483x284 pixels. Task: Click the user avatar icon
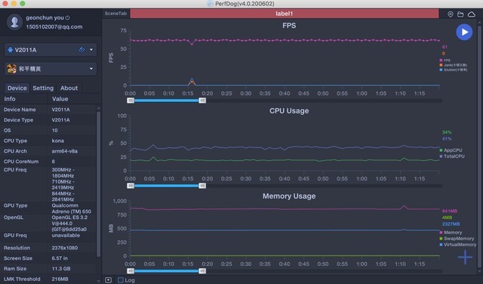pyautogui.click(x=14, y=22)
